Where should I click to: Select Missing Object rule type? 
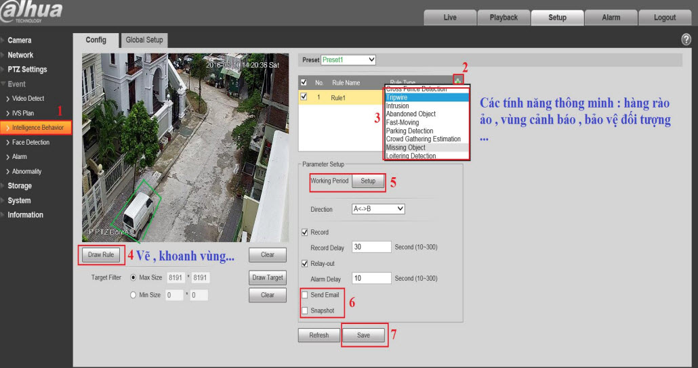pyautogui.click(x=406, y=147)
